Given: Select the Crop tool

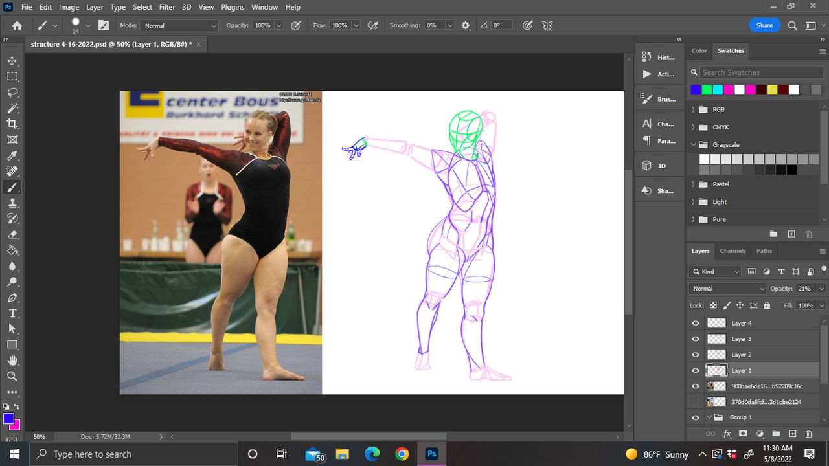Looking at the screenshot, I should [x=12, y=124].
